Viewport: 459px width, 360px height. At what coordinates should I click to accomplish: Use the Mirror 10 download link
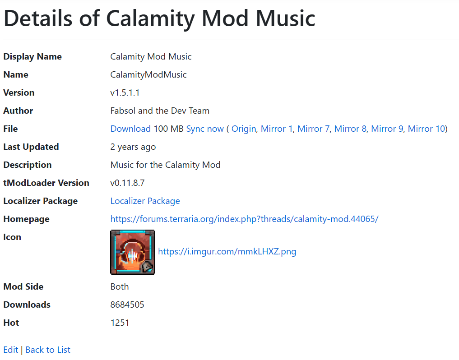click(426, 129)
